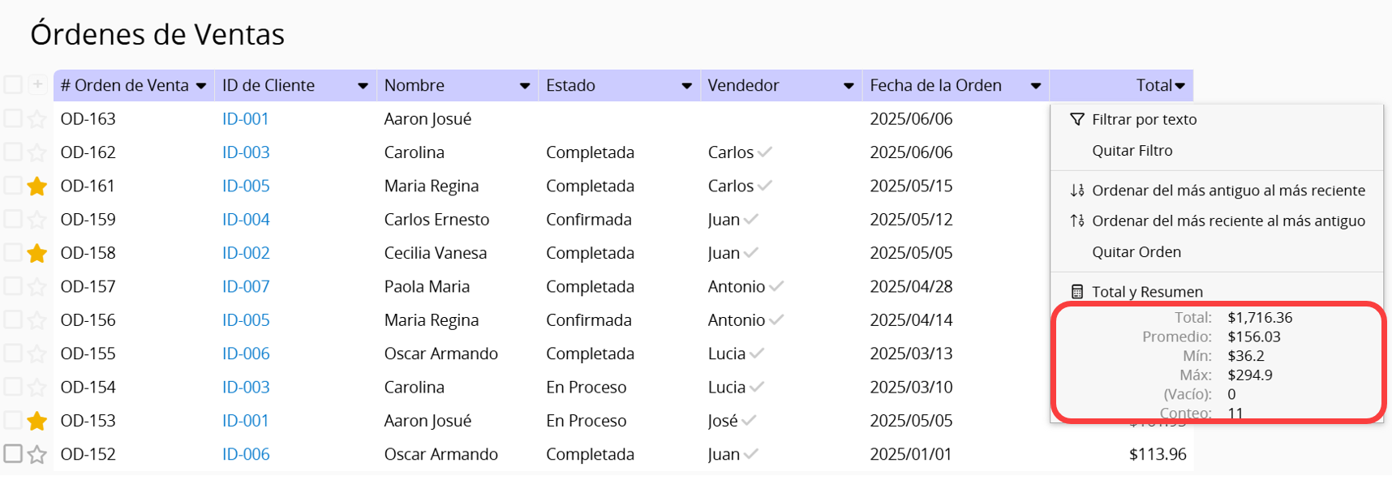Select Quitar Orden in the menu

[x=1136, y=252]
